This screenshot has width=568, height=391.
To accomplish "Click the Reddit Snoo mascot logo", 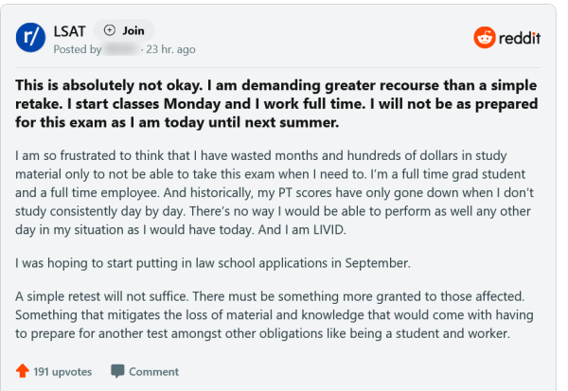I will click(x=485, y=37).
